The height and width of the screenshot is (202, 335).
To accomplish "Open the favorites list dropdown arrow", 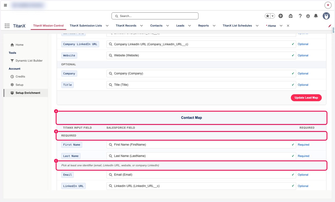I will pos(273,16).
